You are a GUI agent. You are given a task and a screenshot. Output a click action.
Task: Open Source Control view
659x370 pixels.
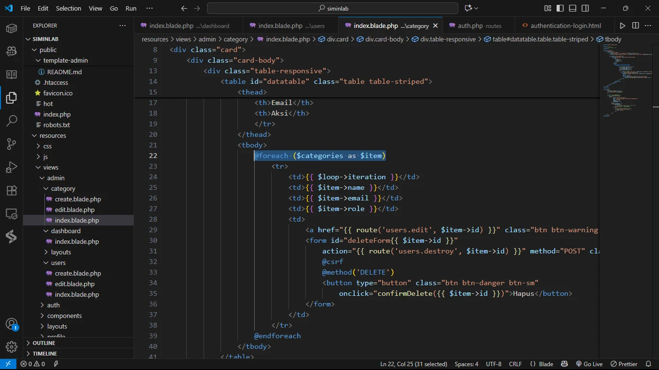pos(12,144)
